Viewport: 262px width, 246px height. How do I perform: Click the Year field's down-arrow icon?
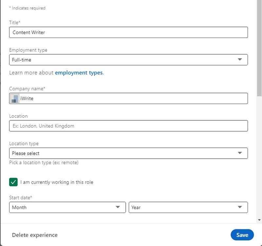[240, 207]
